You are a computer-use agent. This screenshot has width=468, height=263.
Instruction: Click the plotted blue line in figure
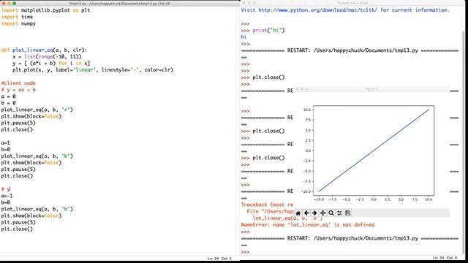(x=374, y=150)
